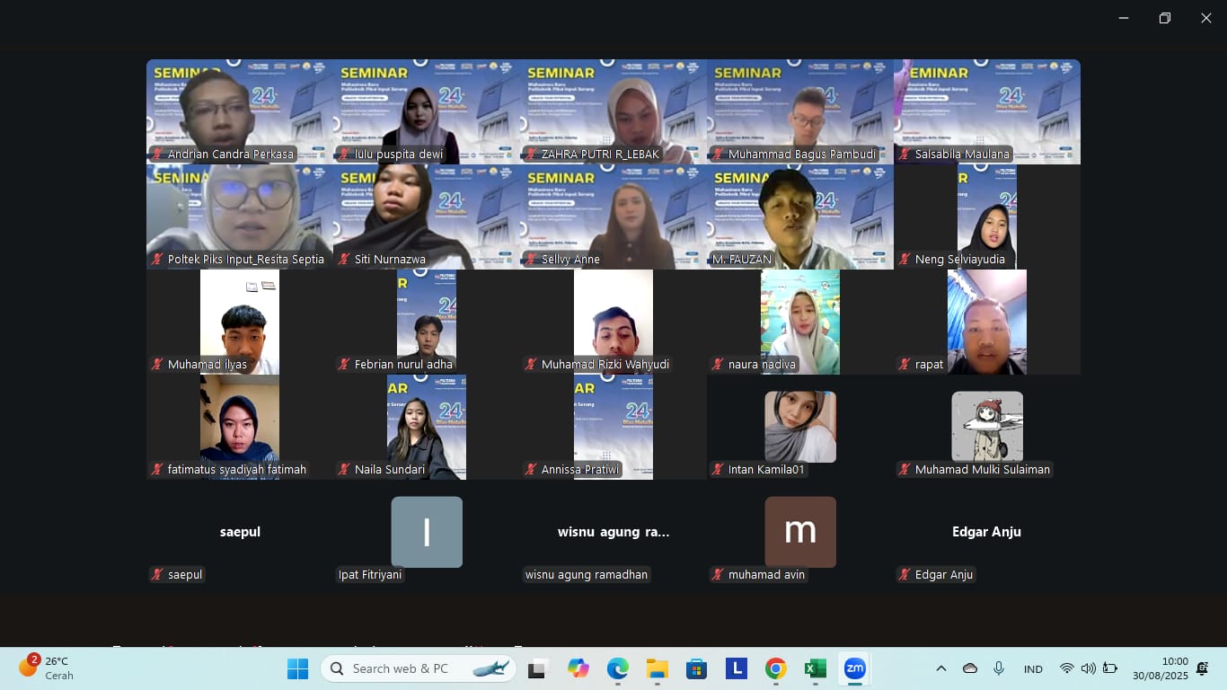Open the OneDrive cloud tray icon
This screenshot has width=1227, height=690.
pyautogui.click(x=970, y=668)
